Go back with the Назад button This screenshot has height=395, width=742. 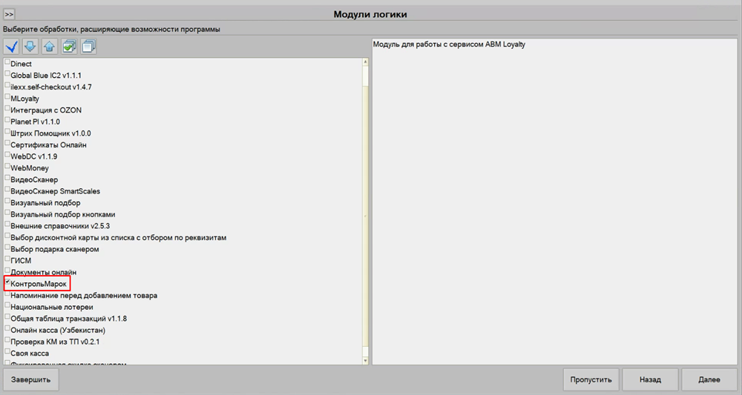click(x=650, y=379)
